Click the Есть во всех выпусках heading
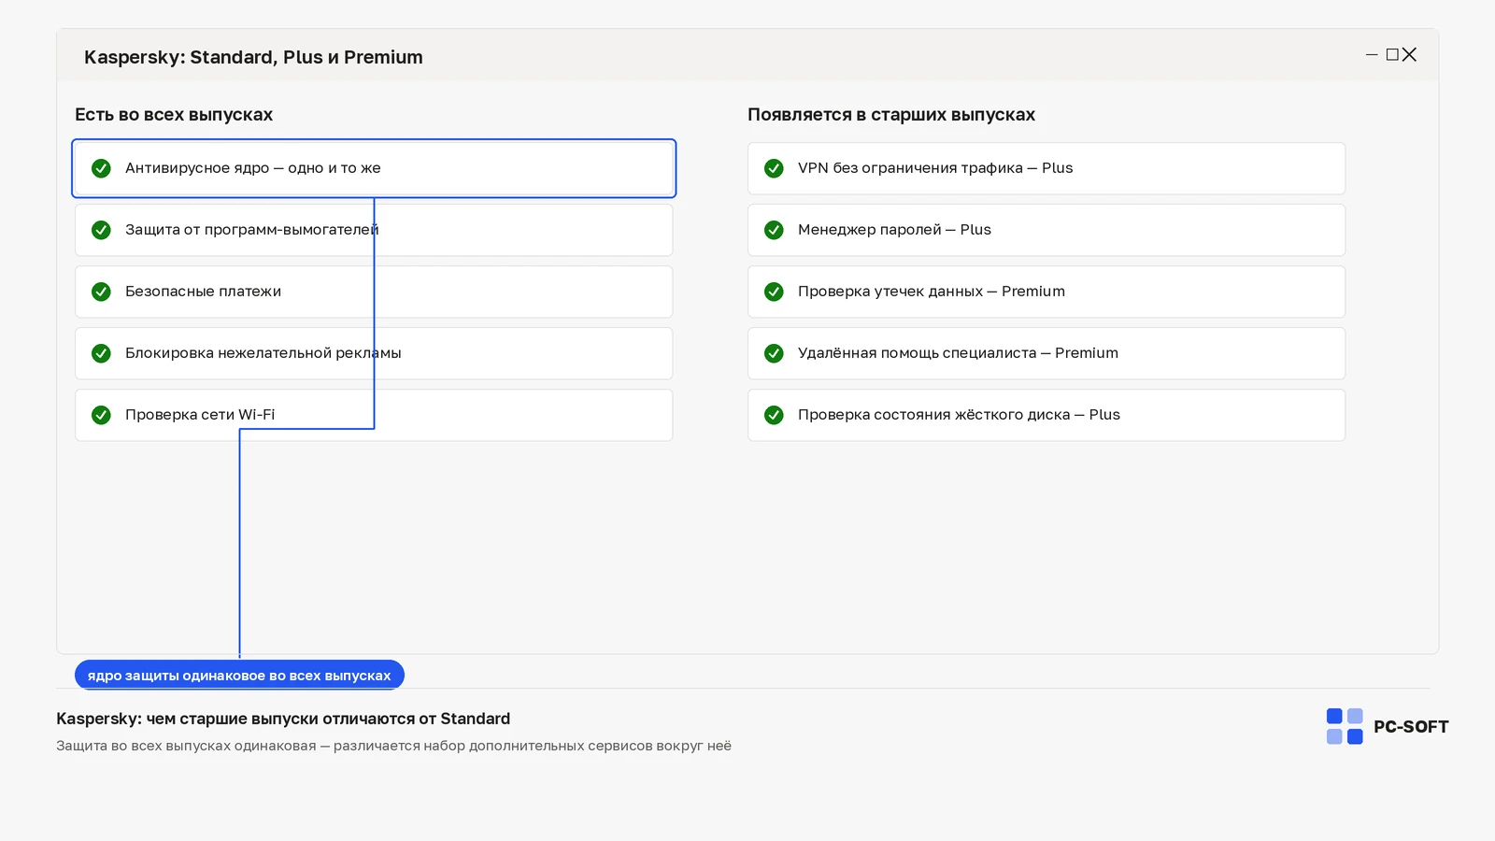The width and height of the screenshot is (1495, 841). 174,115
